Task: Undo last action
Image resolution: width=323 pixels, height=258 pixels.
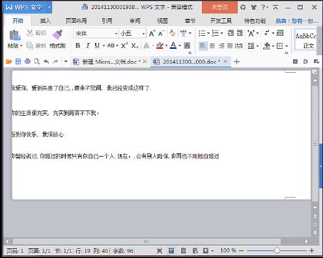Action: click(x=46, y=62)
